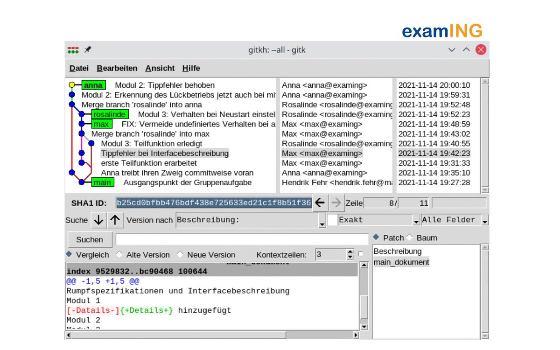Open the Hilfe menu

[x=191, y=68]
